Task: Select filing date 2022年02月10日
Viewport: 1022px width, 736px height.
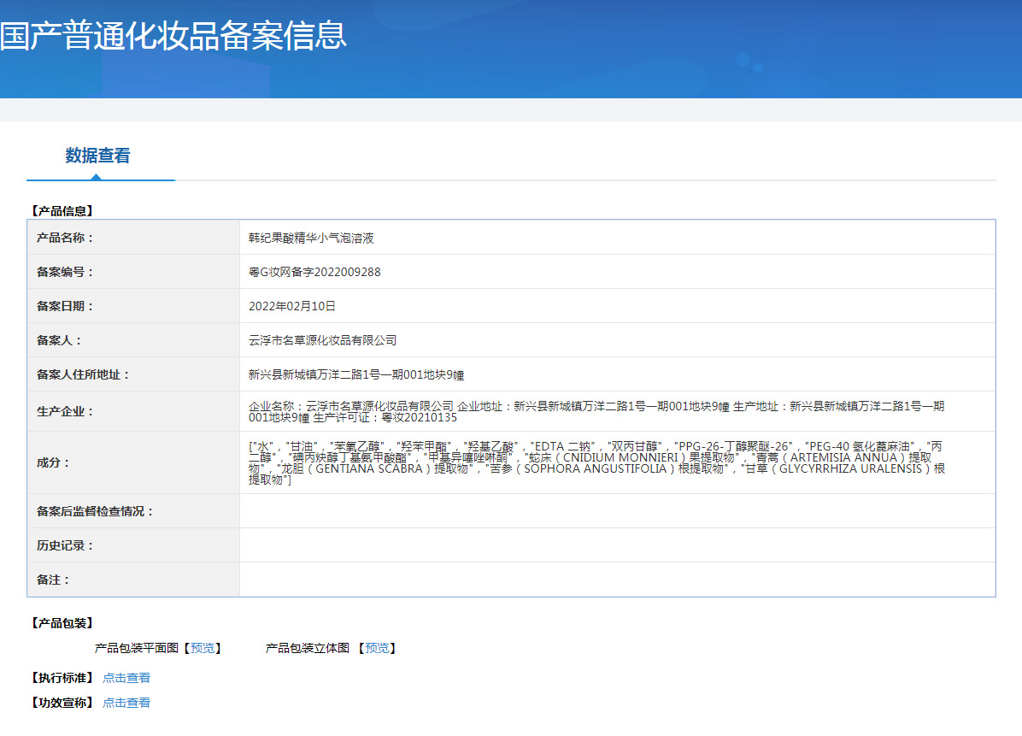Action: pos(292,306)
